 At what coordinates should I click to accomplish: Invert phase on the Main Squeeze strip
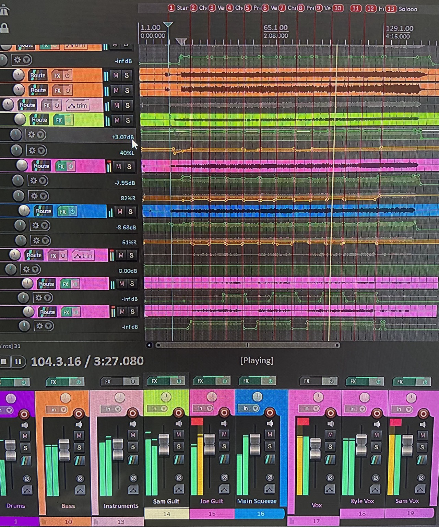tap(270, 477)
